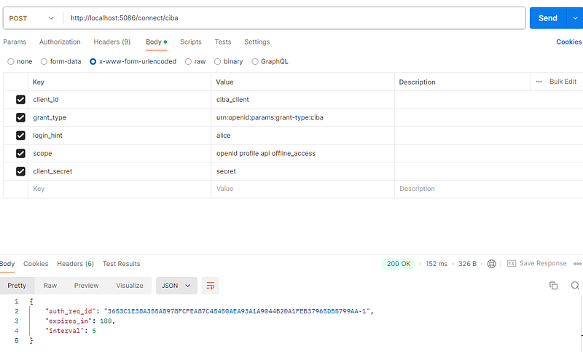
Task: Select the raw body type
Action: pos(188,62)
